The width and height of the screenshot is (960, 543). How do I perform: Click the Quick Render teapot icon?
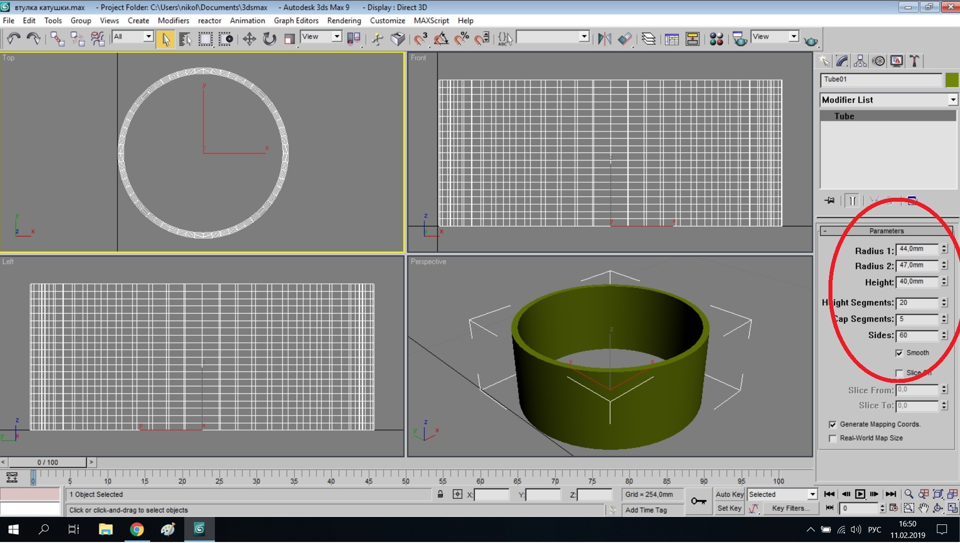[810, 41]
